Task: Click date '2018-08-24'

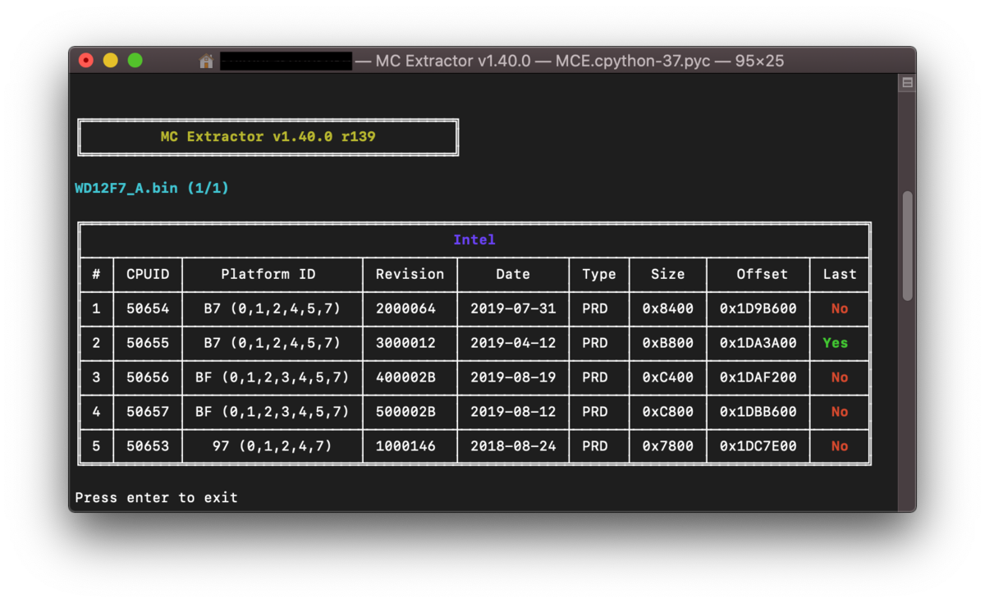Action: [513, 446]
